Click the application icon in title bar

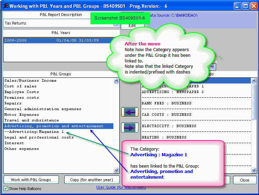click(x=5, y=6)
